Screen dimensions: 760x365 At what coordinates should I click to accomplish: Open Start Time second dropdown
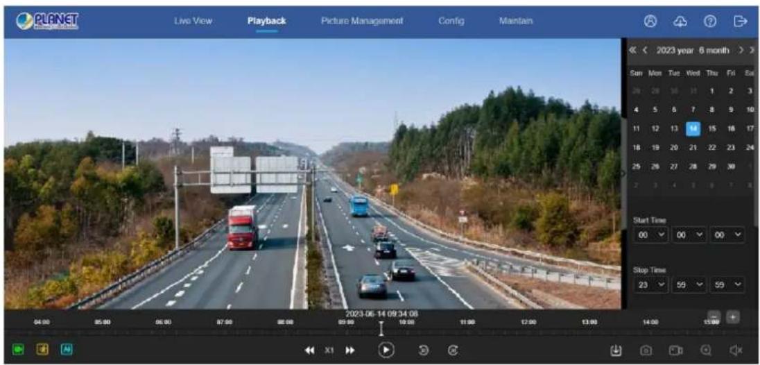click(727, 234)
